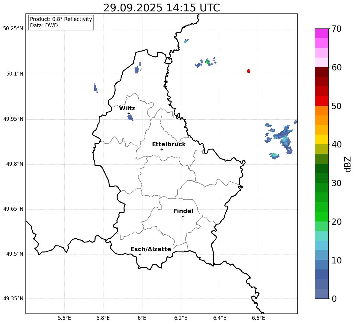Image resolution: width=355 pixels, height=324 pixels.
Task: Click the dark green colorbar segment near 30
Action: tap(322, 178)
